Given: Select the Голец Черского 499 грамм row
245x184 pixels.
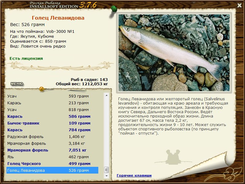Looking at the screenshot, I should [x=52, y=163].
